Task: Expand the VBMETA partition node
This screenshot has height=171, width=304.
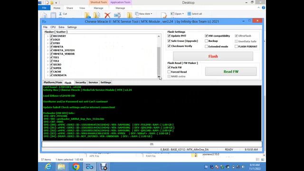Action: coord(47,47)
